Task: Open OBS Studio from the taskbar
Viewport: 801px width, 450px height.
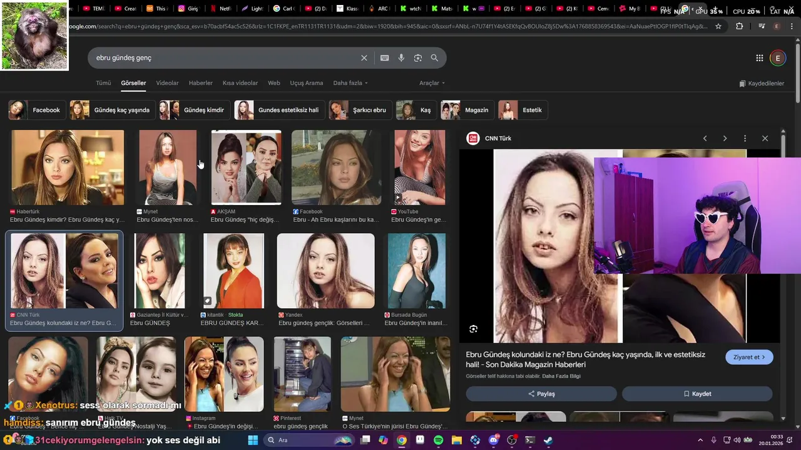Action: coord(511,440)
